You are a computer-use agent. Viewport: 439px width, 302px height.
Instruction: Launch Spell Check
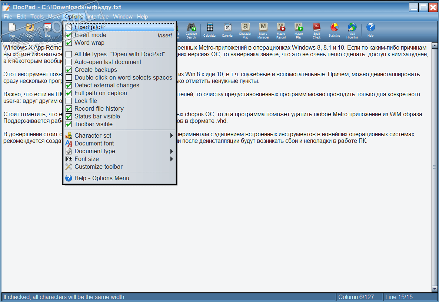click(317, 27)
